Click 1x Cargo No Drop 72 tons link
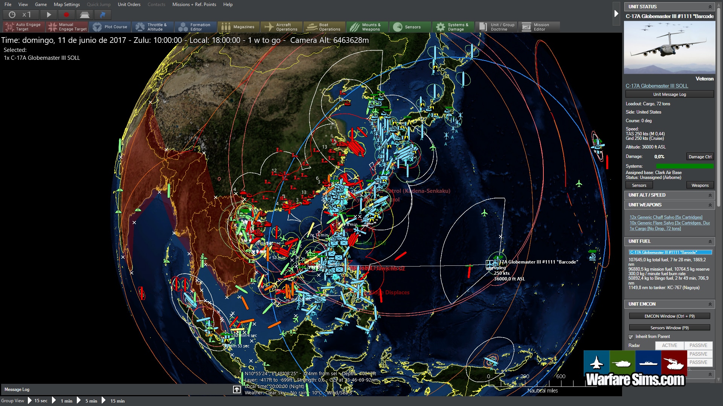This screenshot has height=406, width=723. pyautogui.click(x=655, y=229)
